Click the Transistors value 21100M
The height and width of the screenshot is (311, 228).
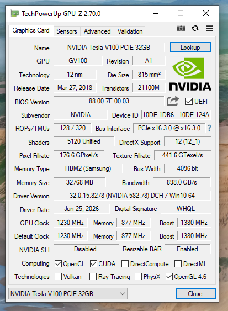(x=149, y=88)
